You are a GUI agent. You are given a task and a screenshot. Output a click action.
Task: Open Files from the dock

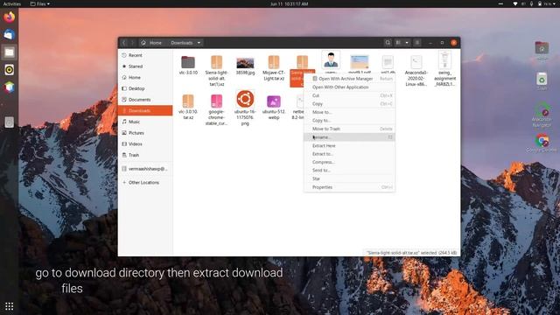(x=10, y=52)
